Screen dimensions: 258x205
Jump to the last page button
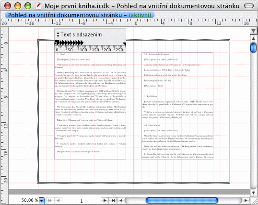pyautogui.click(x=113, y=200)
